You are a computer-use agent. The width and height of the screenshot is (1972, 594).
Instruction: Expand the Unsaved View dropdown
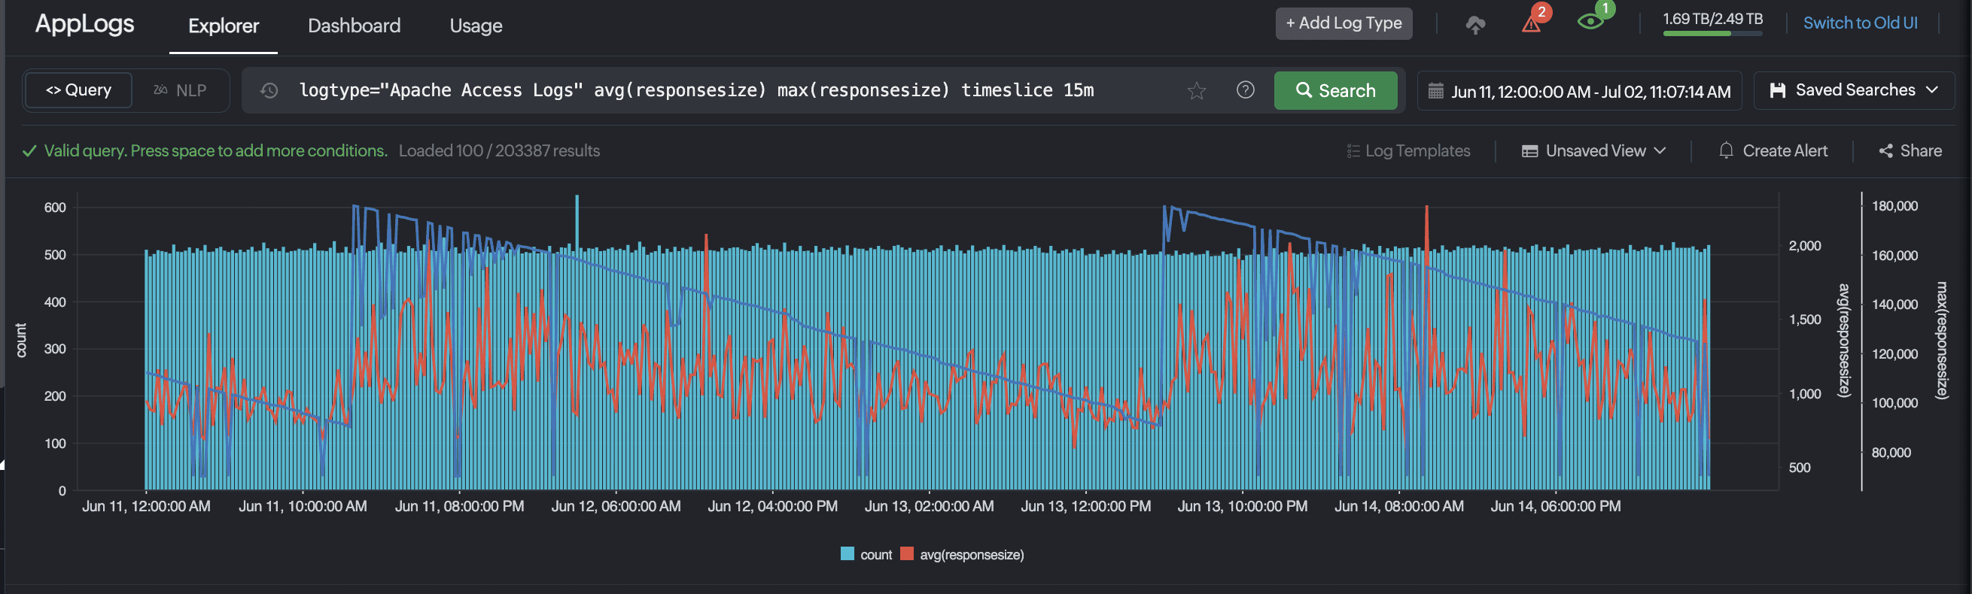pyautogui.click(x=1660, y=150)
